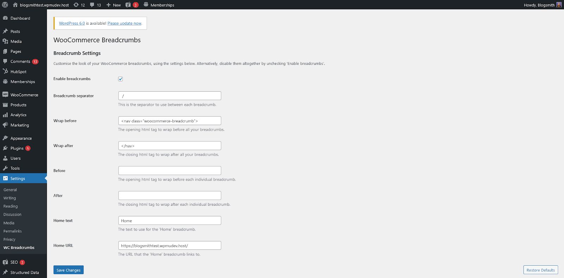Click Memberships icon in admin bar

(146, 5)
